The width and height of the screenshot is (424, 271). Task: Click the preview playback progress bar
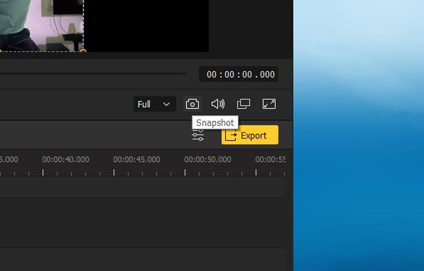[x=93, y=73]
